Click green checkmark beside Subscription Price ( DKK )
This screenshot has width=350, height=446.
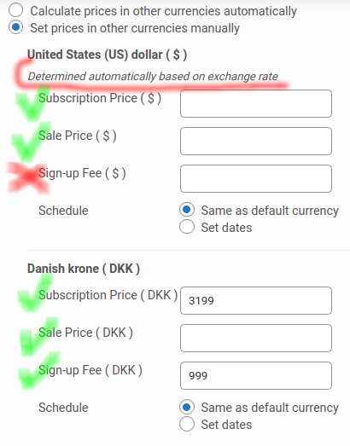[35, 293]
